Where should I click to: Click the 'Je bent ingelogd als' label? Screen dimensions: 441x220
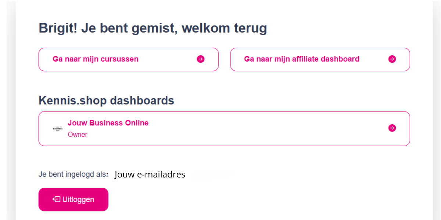point(73,174)
